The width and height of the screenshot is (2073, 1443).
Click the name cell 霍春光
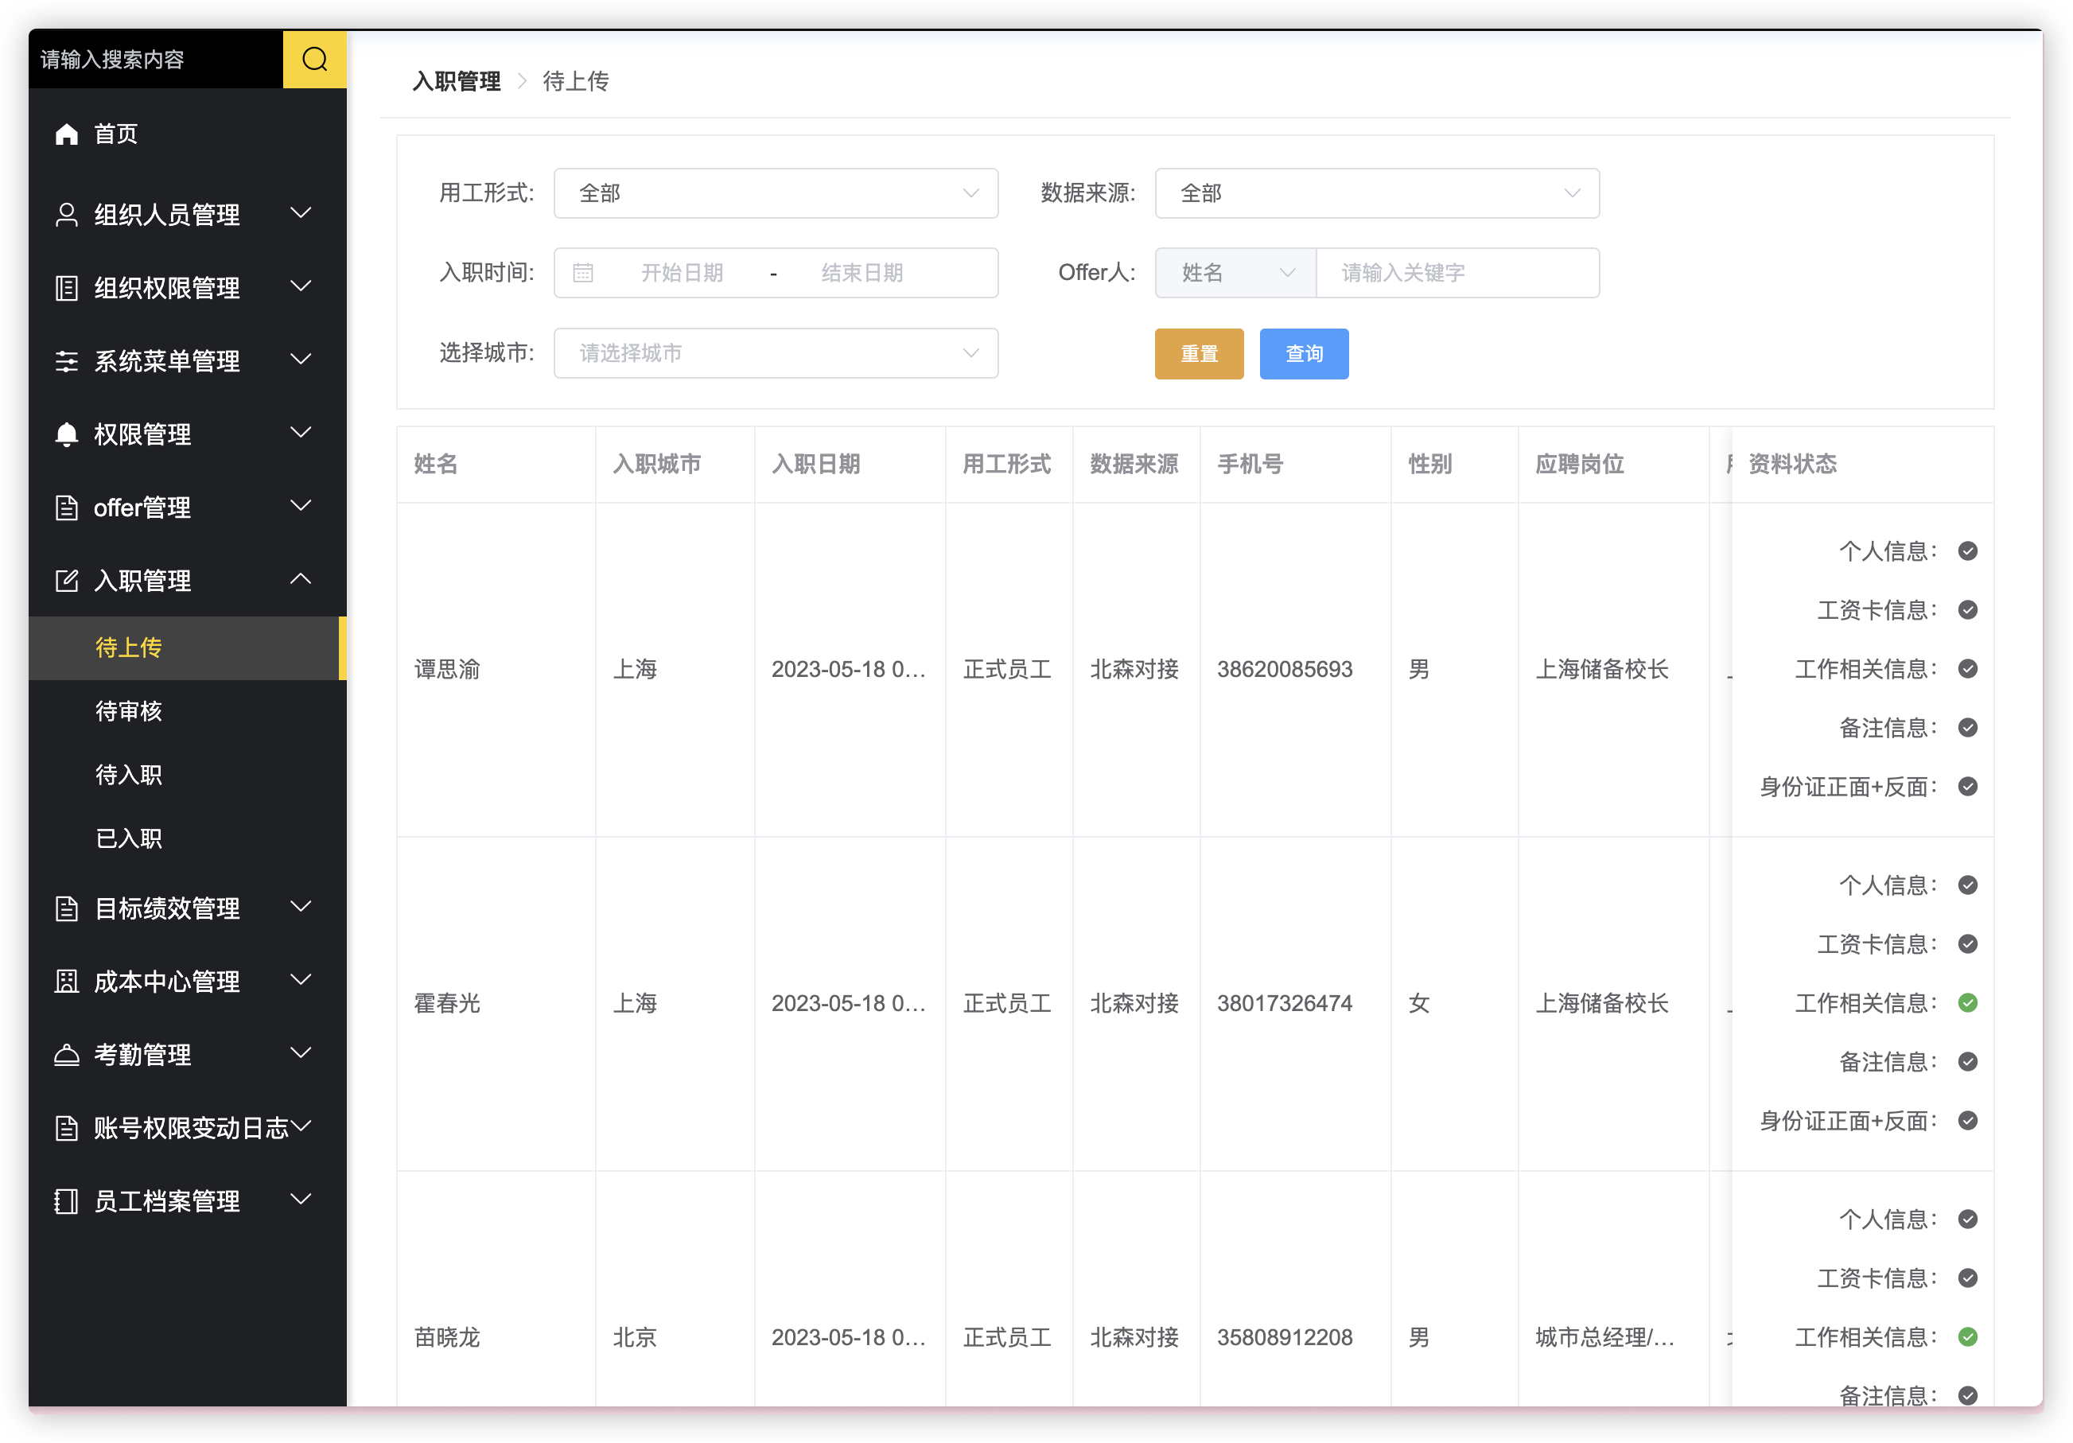447,1003
